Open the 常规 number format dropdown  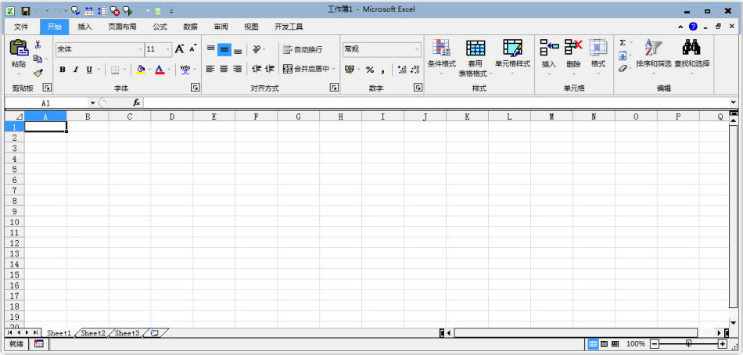point(417,49)
